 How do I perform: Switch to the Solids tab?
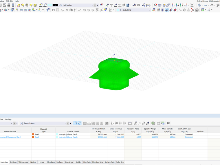click(78, 162)
